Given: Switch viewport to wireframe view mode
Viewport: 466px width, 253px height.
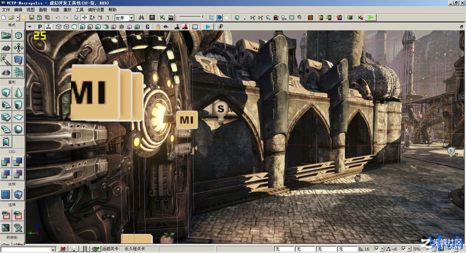Looking at the screenshot, I should [x=67, y=27].
